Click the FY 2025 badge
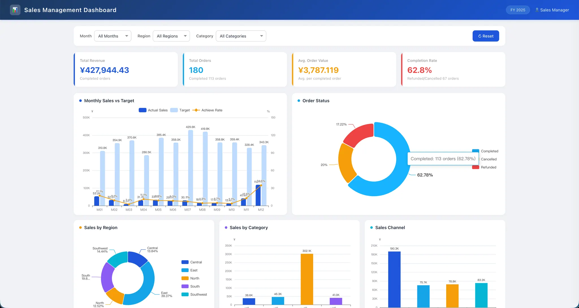This screenshot has width=579, height=308. coord(518,10)
